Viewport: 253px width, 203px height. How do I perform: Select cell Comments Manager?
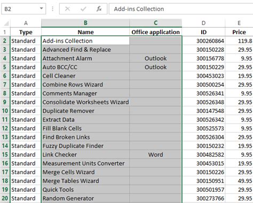(x=85, y=93)
